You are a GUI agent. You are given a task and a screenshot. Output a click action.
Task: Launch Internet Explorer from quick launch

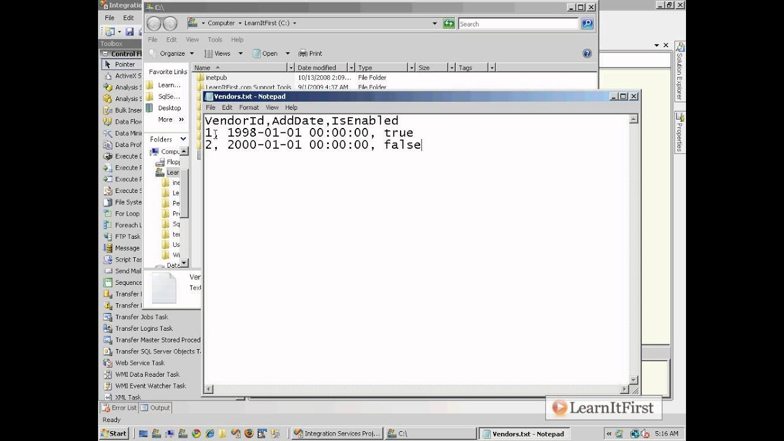point(209,434)
